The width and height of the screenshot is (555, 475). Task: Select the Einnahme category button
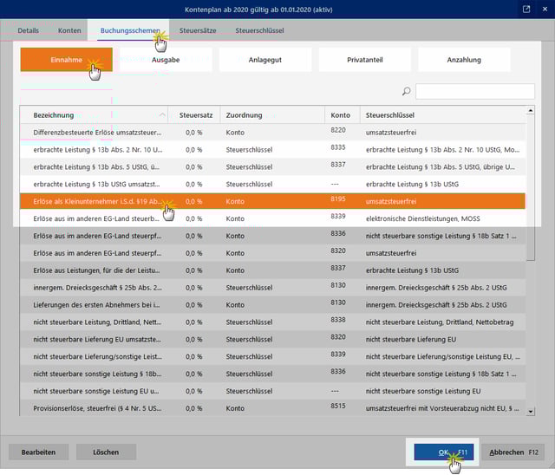tap(67, 60)
